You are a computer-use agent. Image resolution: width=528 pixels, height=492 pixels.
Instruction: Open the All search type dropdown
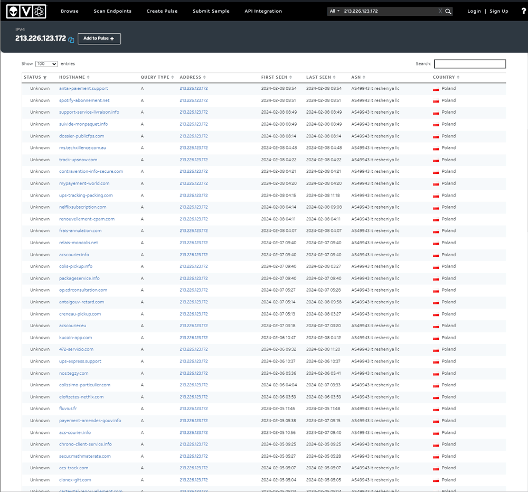point(334,11)
